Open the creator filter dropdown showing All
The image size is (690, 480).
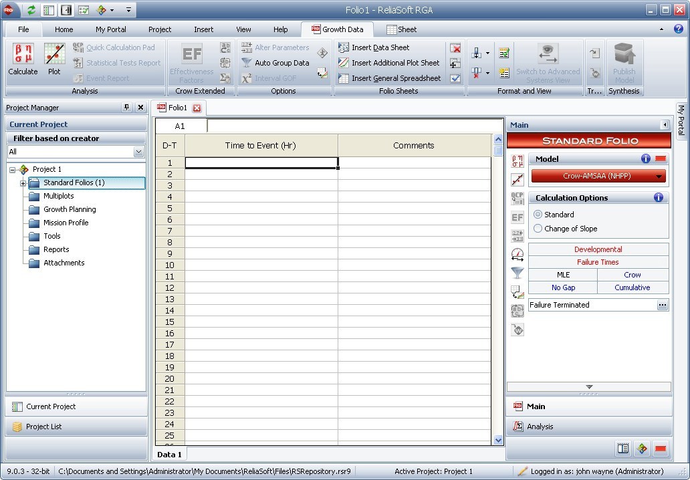pyautogui.click(x=138, y=152)
